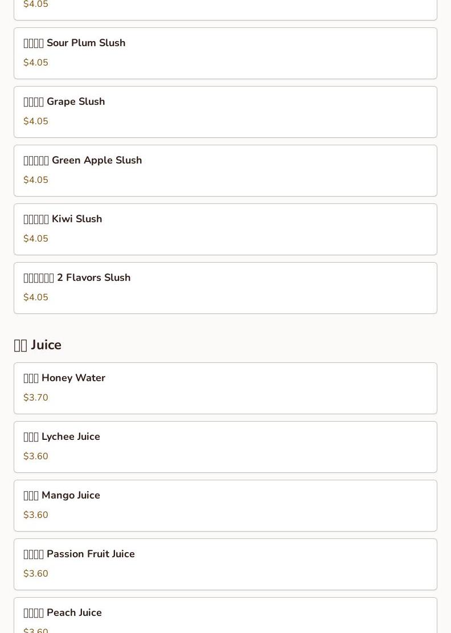Open the Honey Water item
The image size is (451, 633).
coord(64,378)
